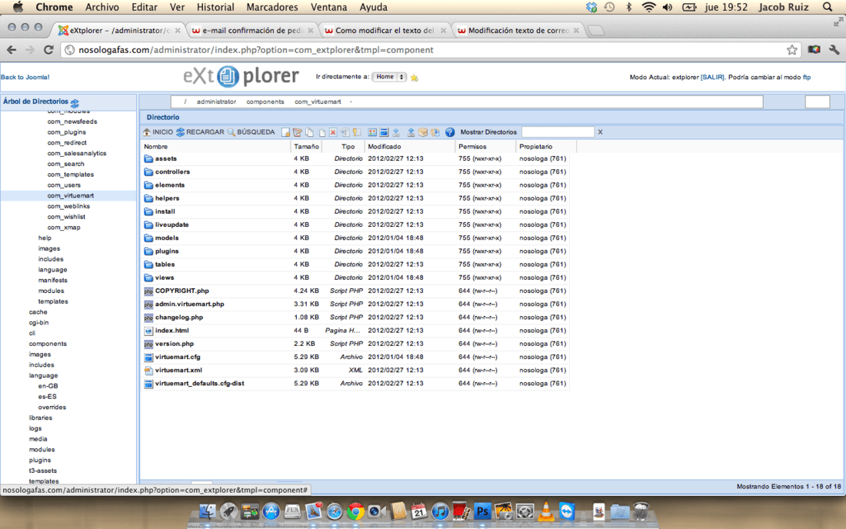Viewport: 846px width, 529px height.
Task: Click the archive box icon in toolbar
Action: (x=423, y=132)
